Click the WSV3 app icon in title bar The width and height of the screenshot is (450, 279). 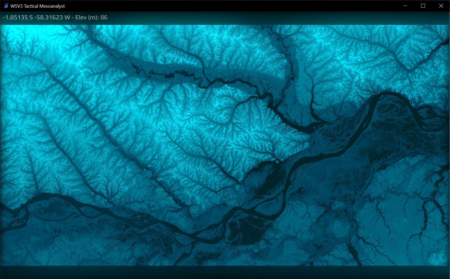coord(6,6)
